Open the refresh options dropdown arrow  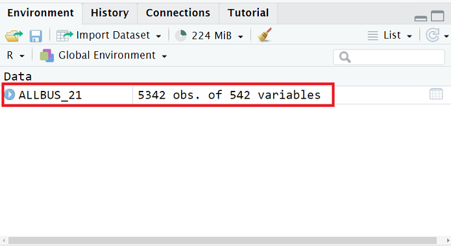click(x=446, y=36)
